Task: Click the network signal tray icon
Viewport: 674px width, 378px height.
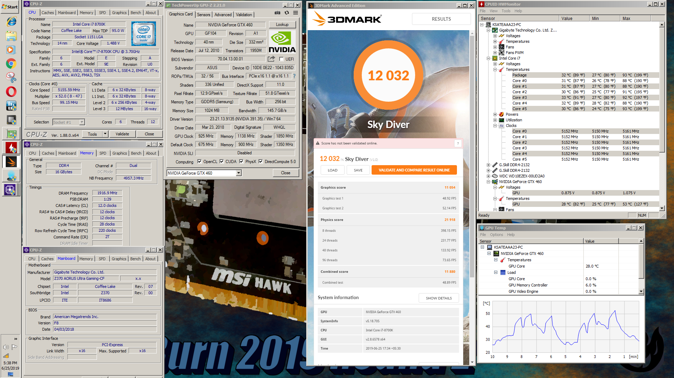Action: click(6, 356)
